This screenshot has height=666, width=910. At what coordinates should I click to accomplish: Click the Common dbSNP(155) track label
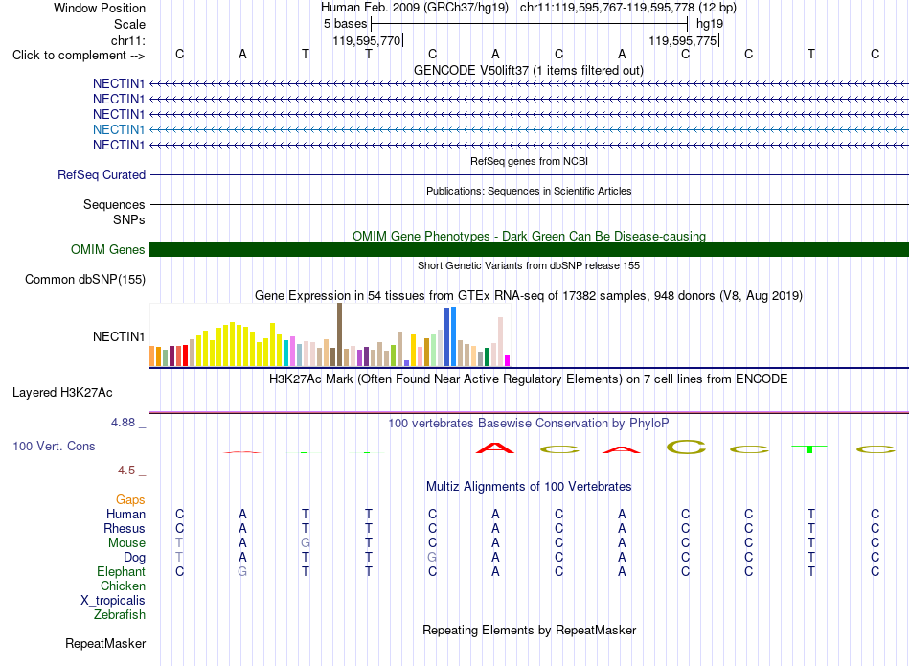click(x=85, y=279)
